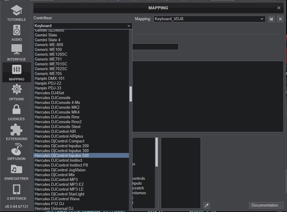Select Hercules DJControl Wave
Viewport: 287px width, 212px height.
click(81, 199)
